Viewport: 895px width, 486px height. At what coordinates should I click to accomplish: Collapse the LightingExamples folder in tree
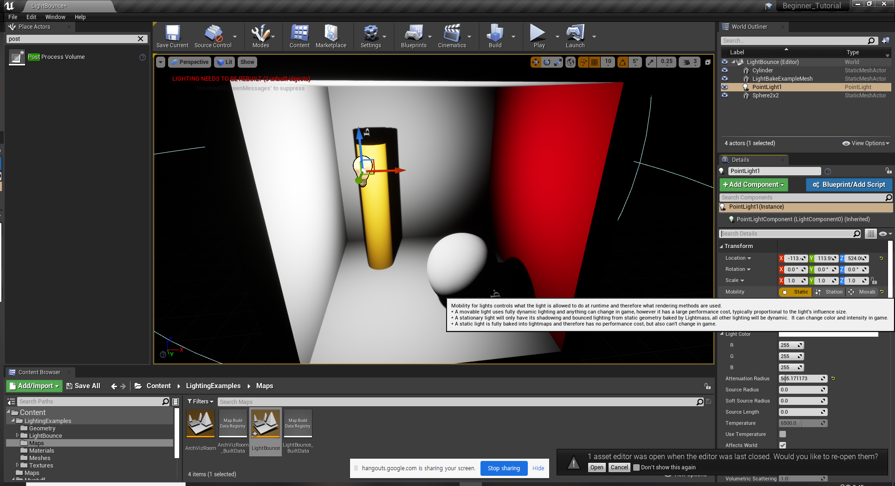point(13,420)
